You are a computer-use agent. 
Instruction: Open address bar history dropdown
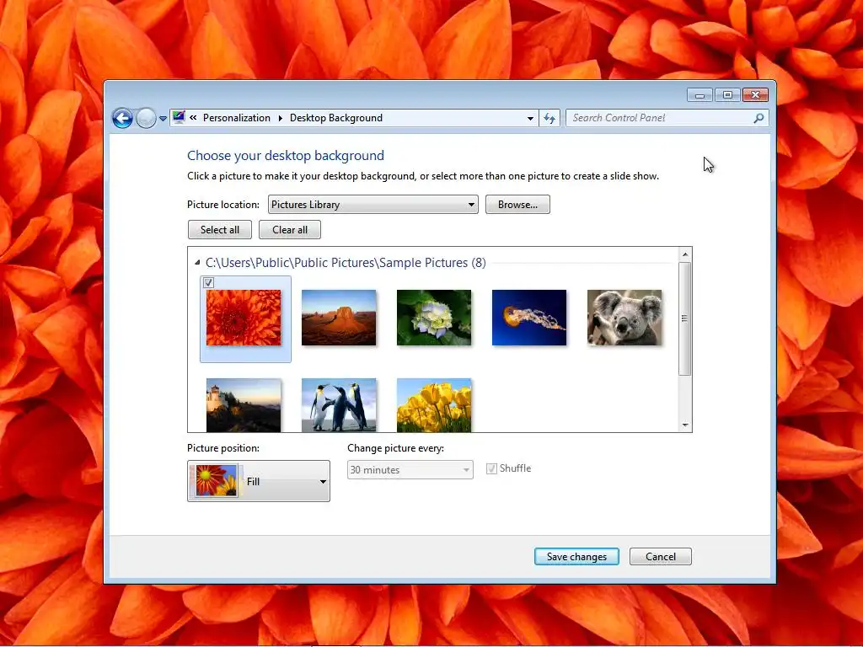[530, 118]
